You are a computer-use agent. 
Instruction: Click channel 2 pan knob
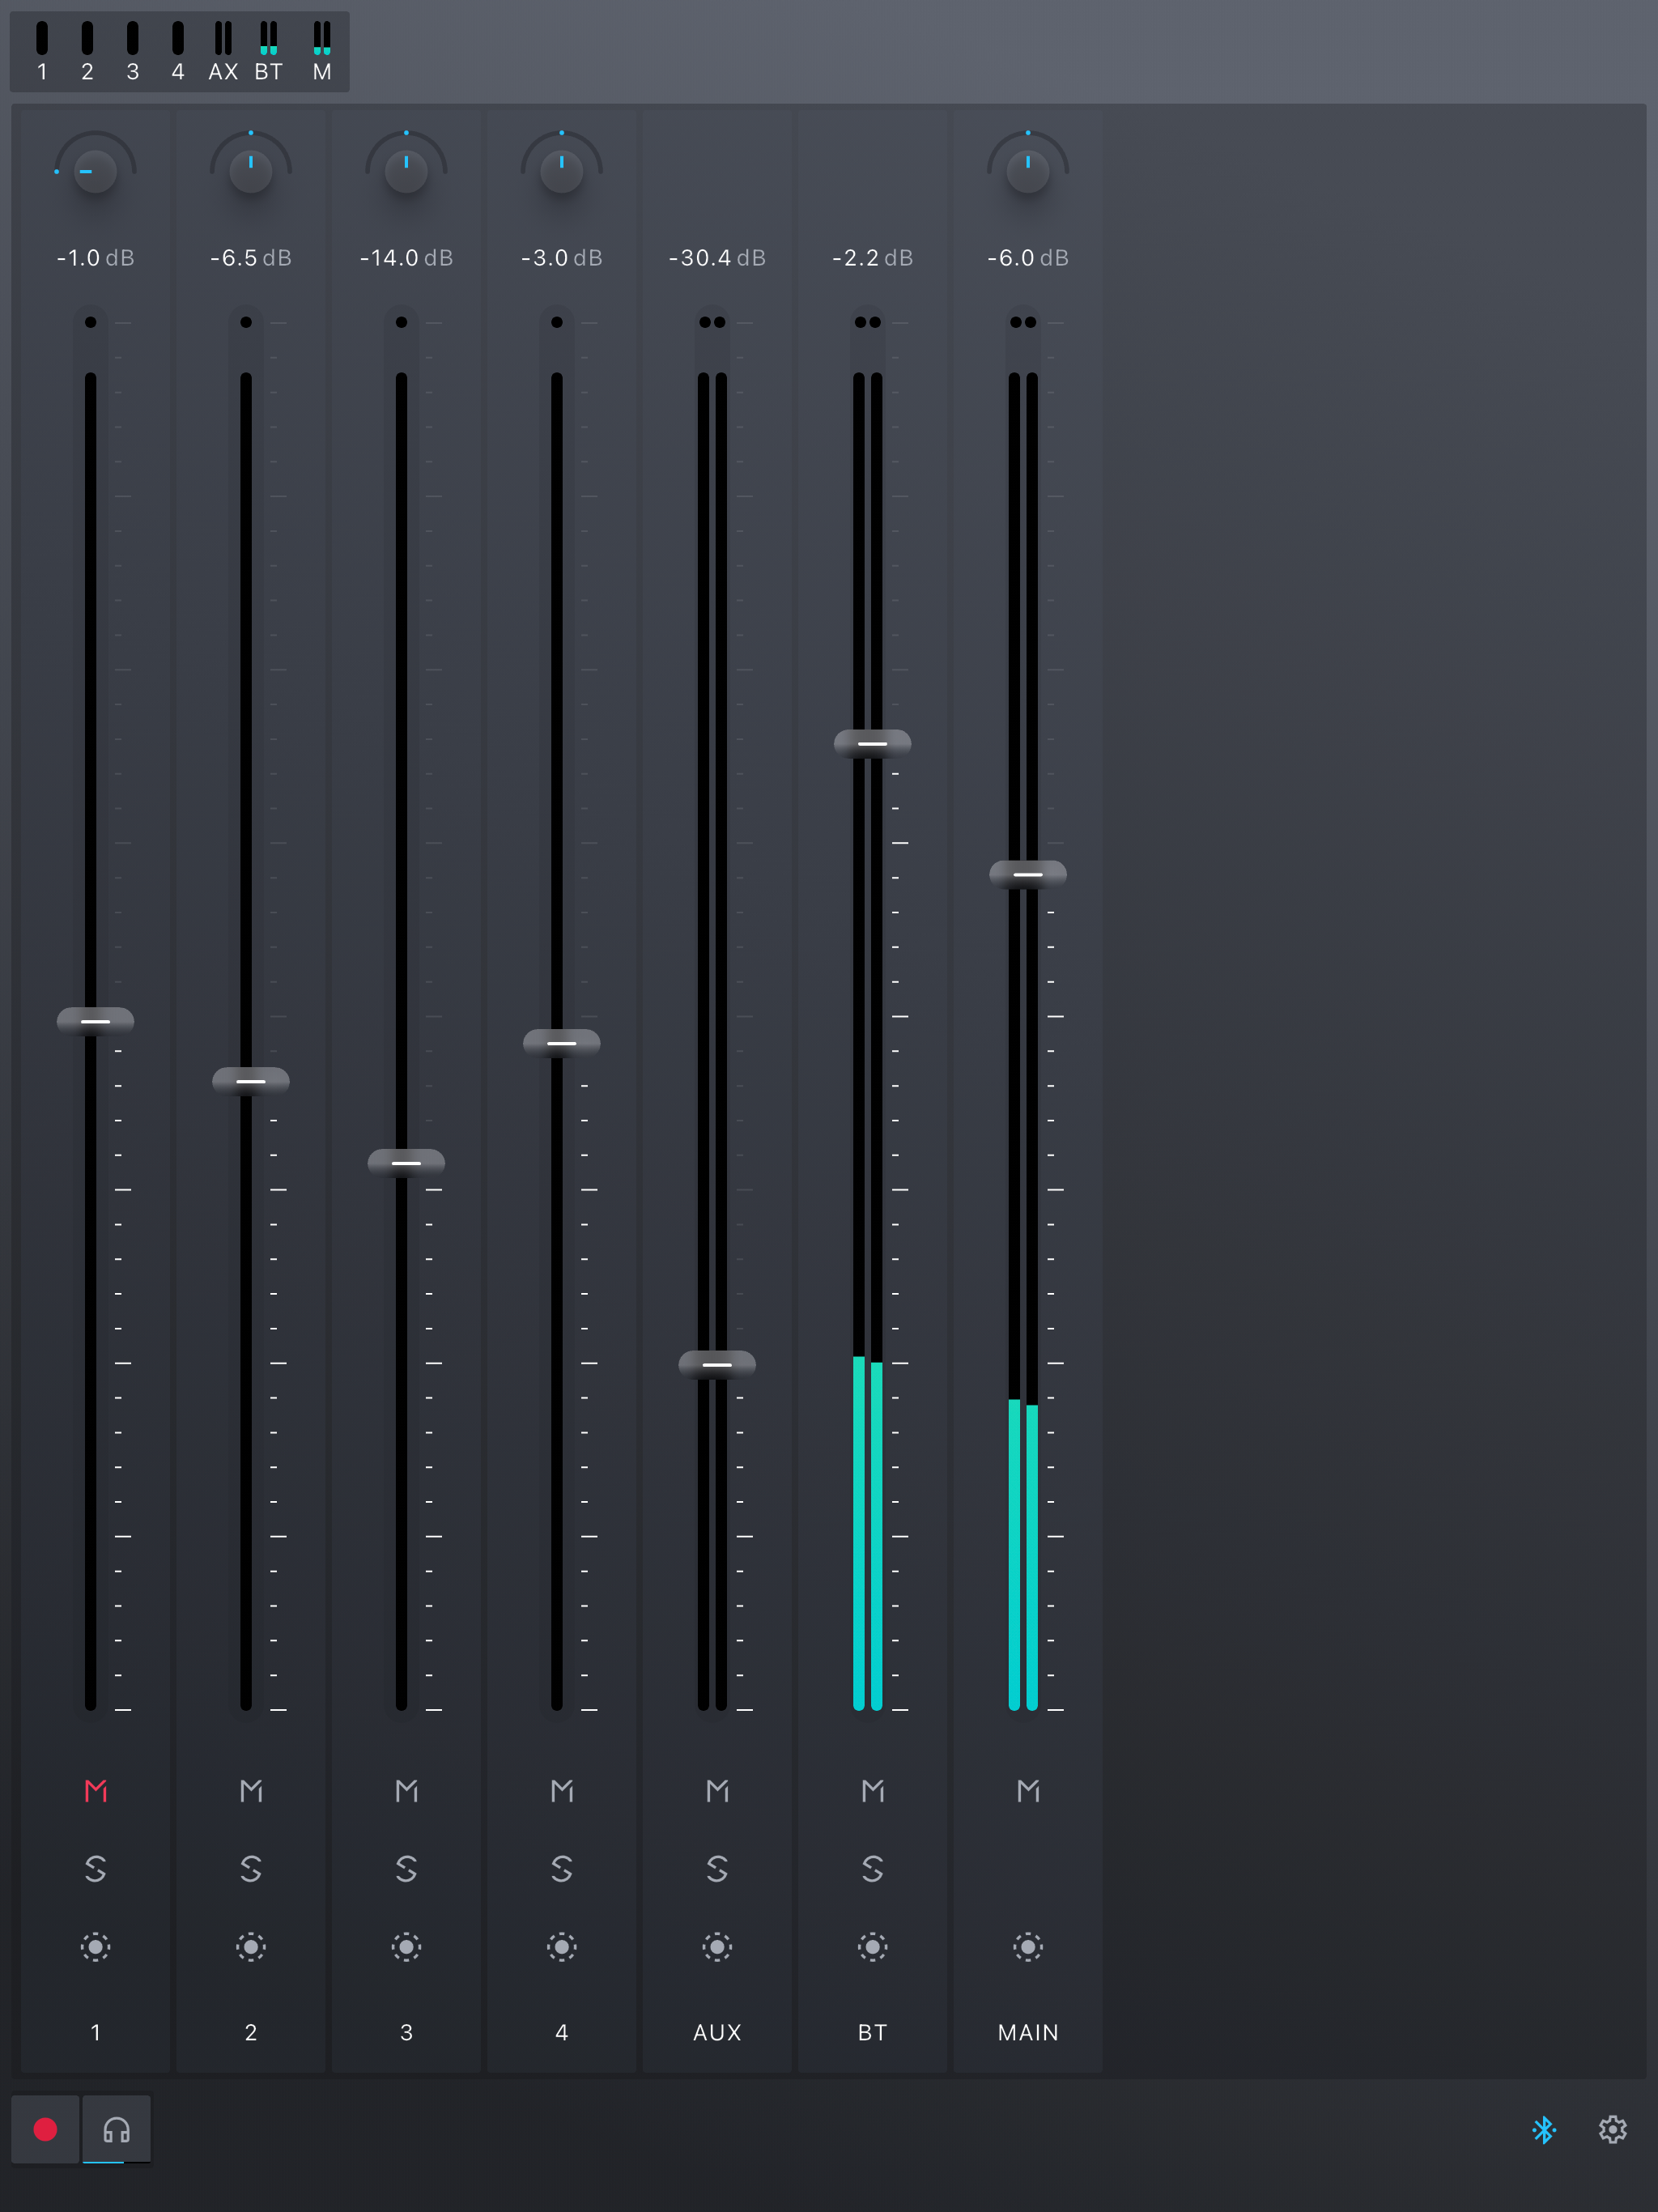coord(251,171)
